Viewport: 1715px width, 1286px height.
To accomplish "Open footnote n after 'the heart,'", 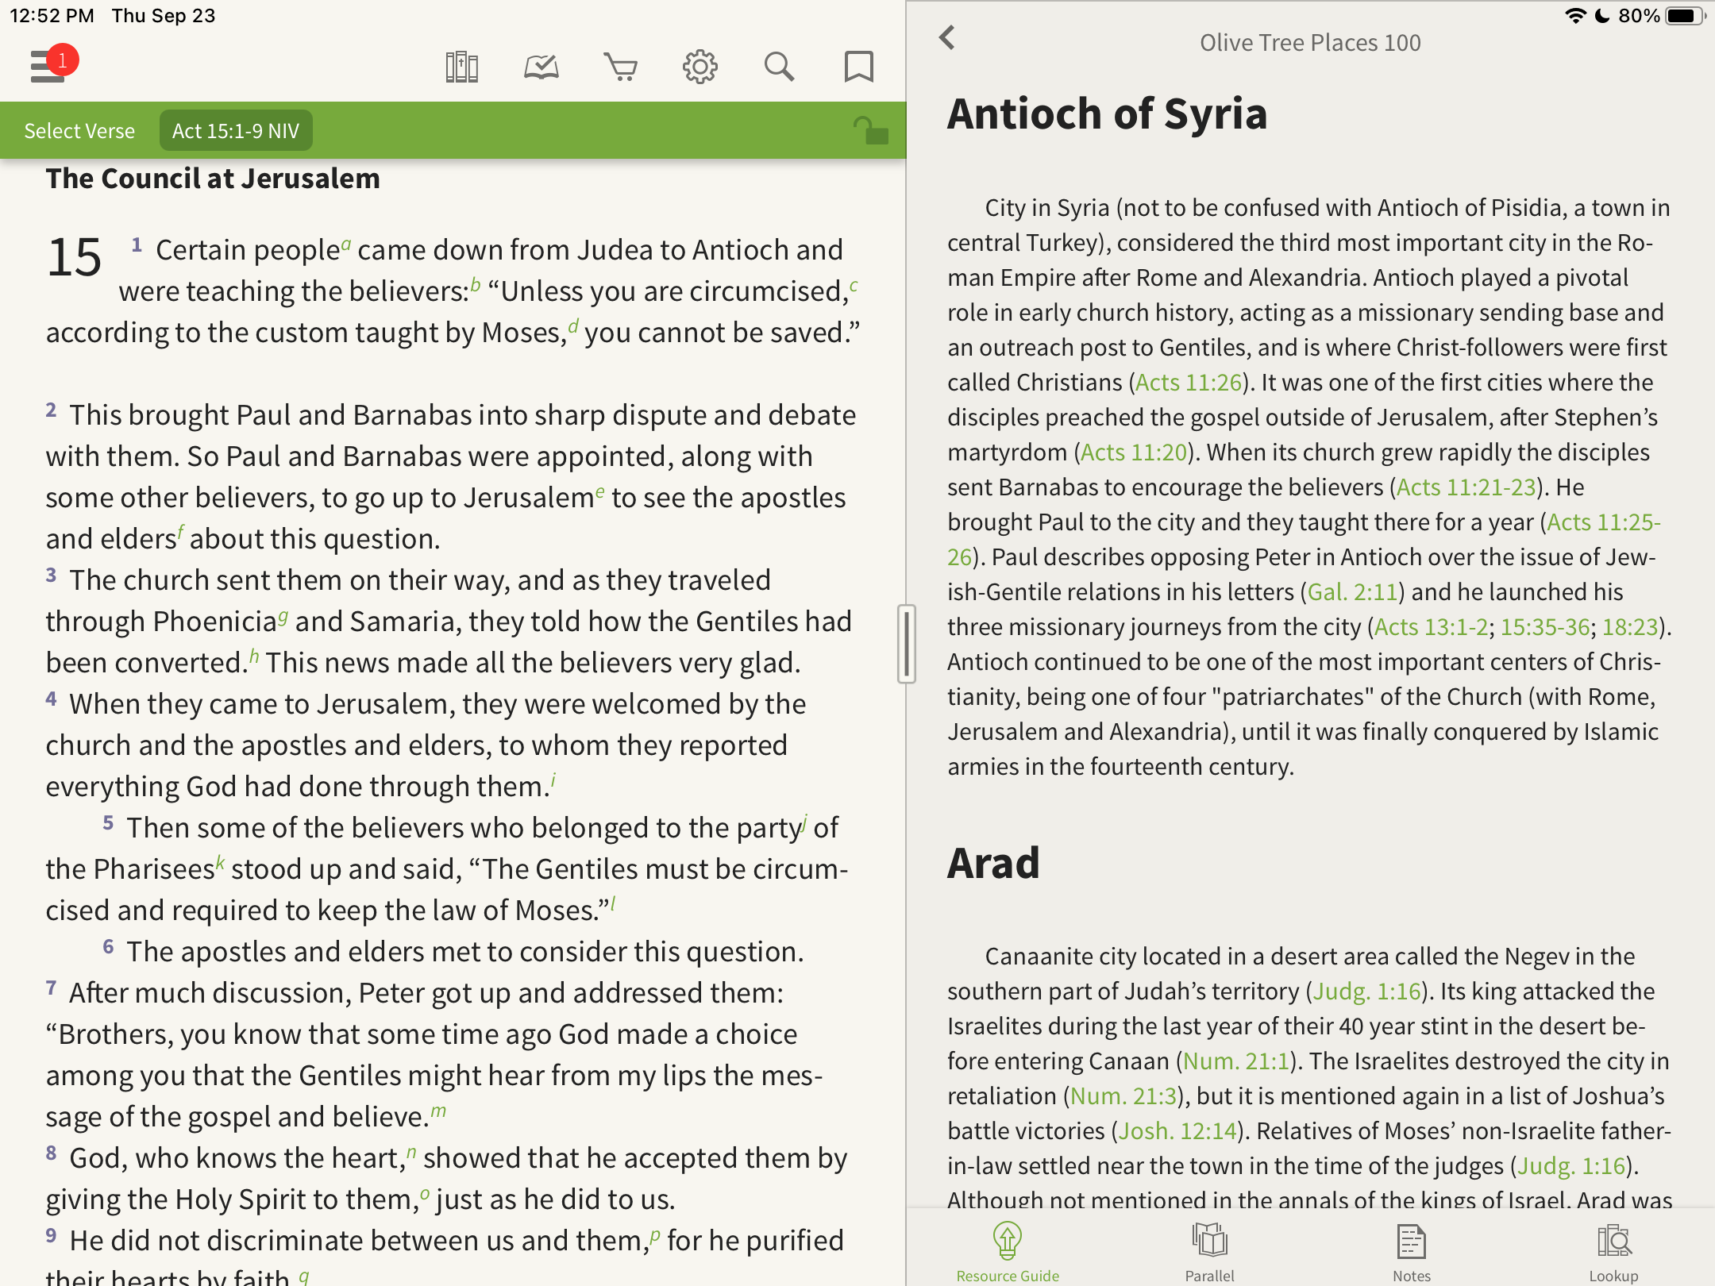I will pos(410,1151).
